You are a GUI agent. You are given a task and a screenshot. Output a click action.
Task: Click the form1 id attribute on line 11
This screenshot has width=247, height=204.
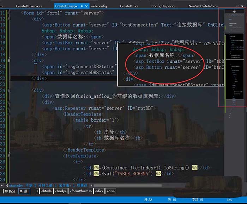tap(49, 13)
